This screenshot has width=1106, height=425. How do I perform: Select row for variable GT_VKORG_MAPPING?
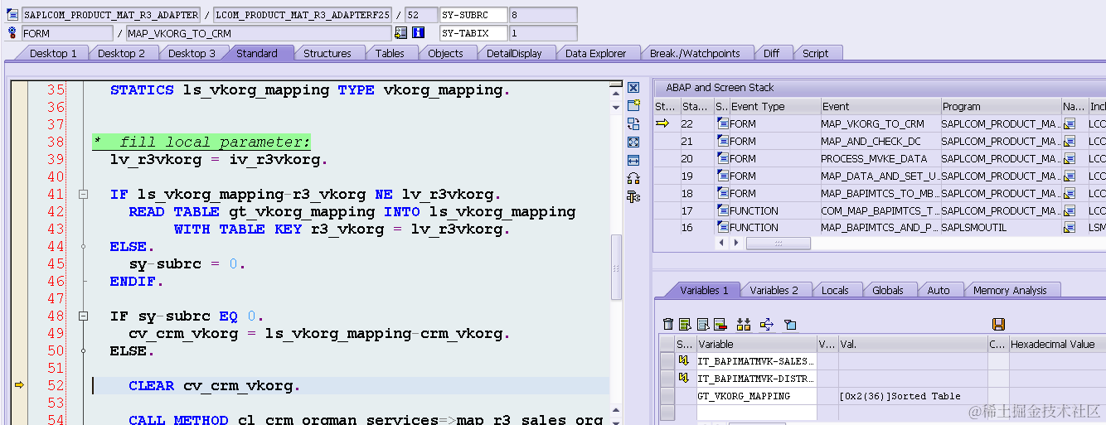coord(667,396)
